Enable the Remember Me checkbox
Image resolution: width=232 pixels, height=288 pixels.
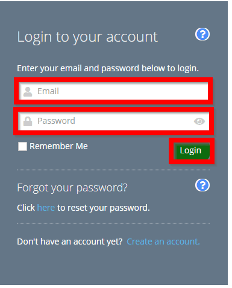22,146
